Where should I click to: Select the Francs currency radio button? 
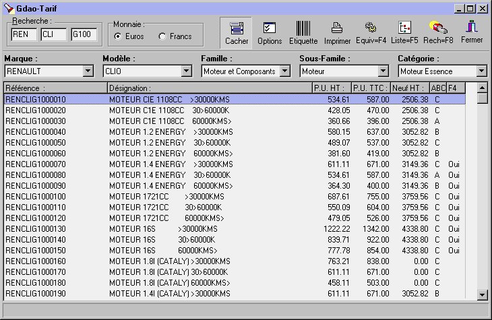pyautogui.click(x=162, y=36)
